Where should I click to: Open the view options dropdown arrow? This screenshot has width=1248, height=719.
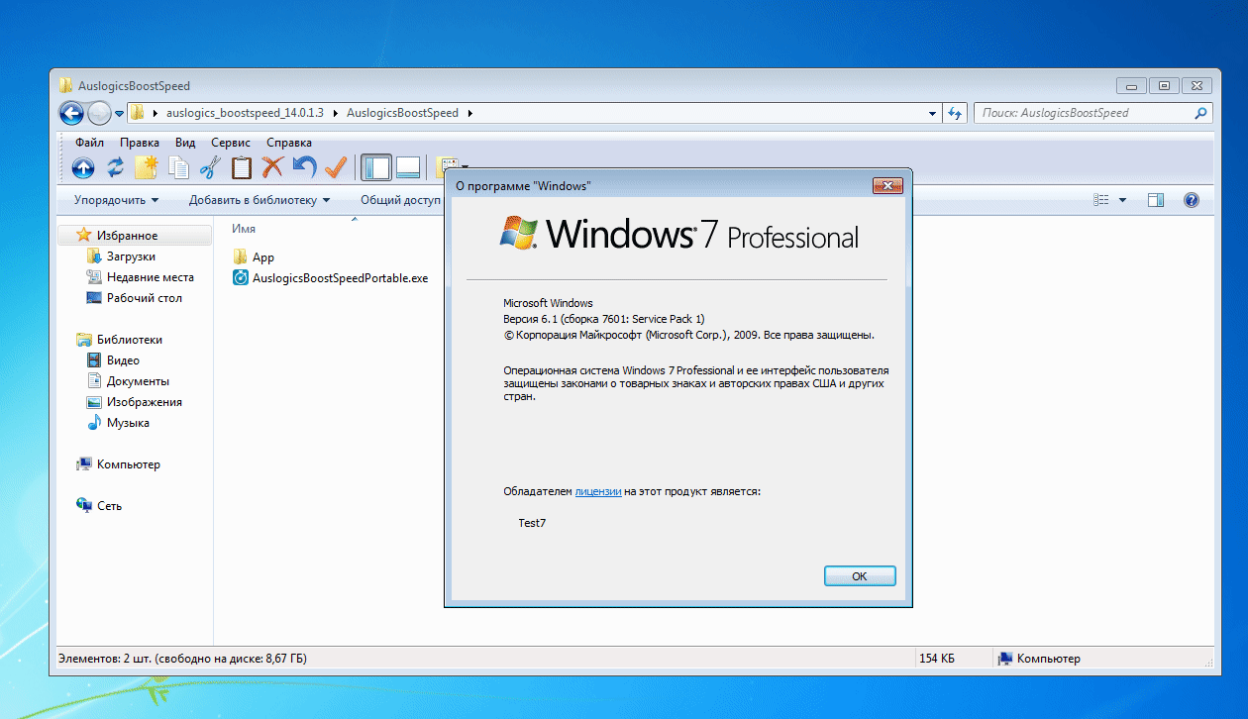tap(1122, 200)
